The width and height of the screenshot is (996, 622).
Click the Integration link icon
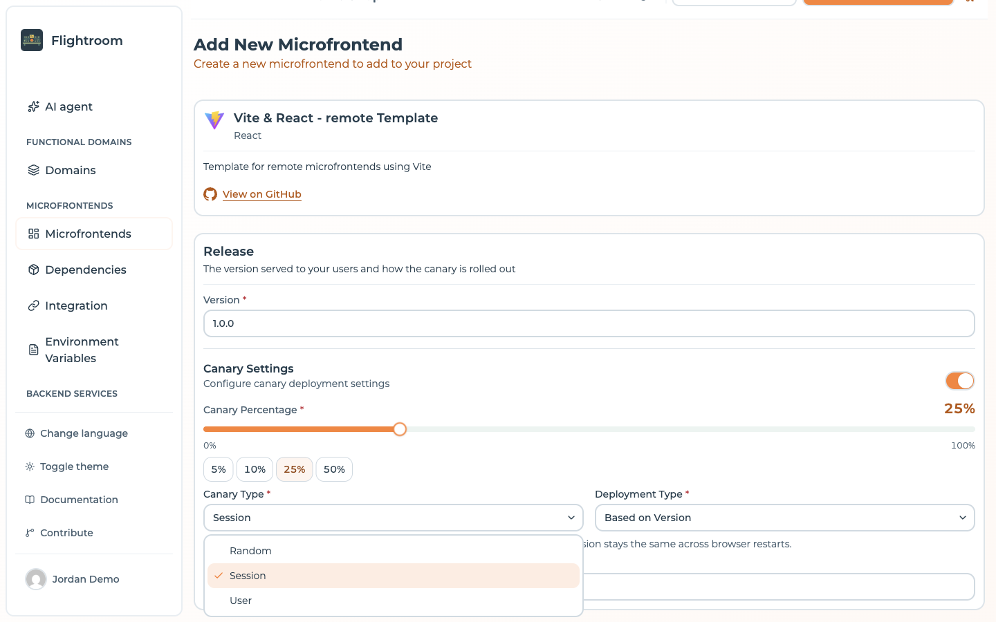(x=33, y=305)
